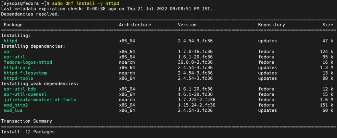This screenshot has height=138, width=337.
Task: Click the Size column header
Action: coord(328,25)
